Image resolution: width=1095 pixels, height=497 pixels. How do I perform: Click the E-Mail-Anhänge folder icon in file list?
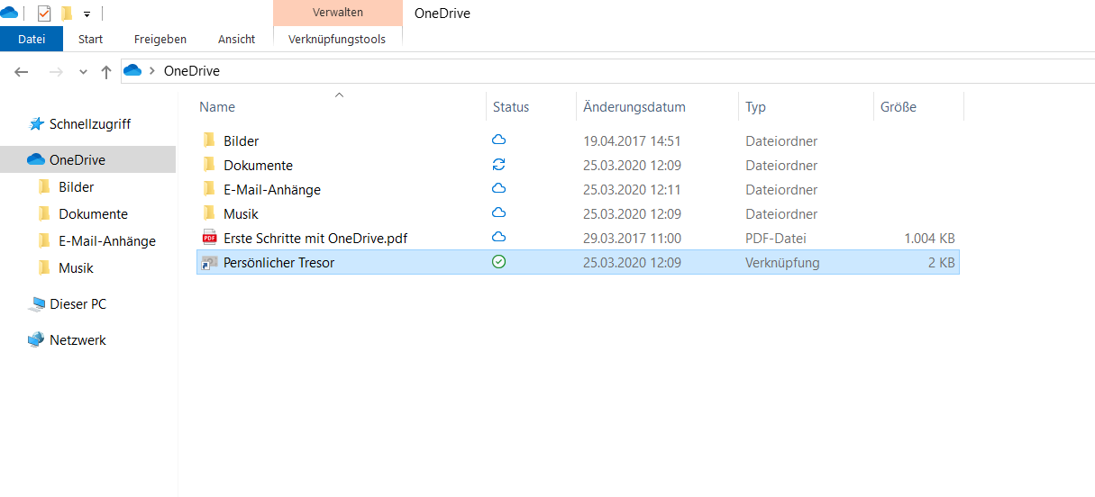(209, 189)
